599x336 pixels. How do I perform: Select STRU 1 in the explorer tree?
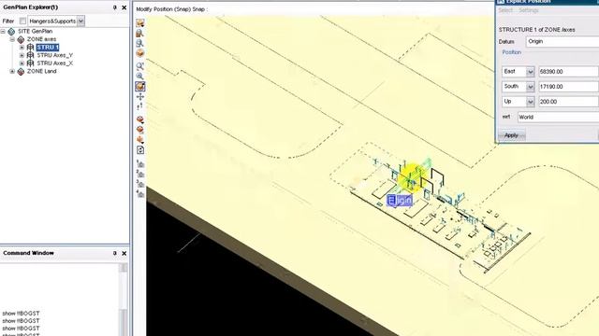[x=48, y=48]
